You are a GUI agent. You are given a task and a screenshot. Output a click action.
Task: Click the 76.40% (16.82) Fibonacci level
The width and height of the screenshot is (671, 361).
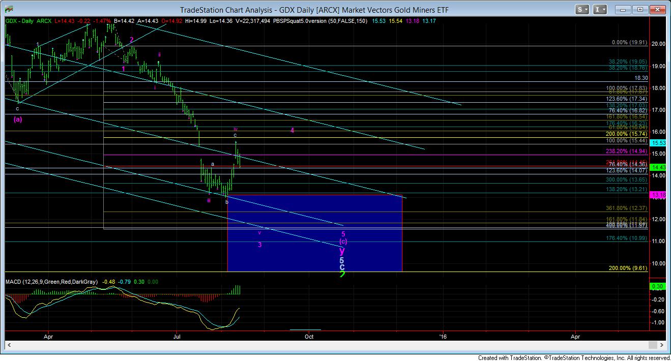click(628, 110)
